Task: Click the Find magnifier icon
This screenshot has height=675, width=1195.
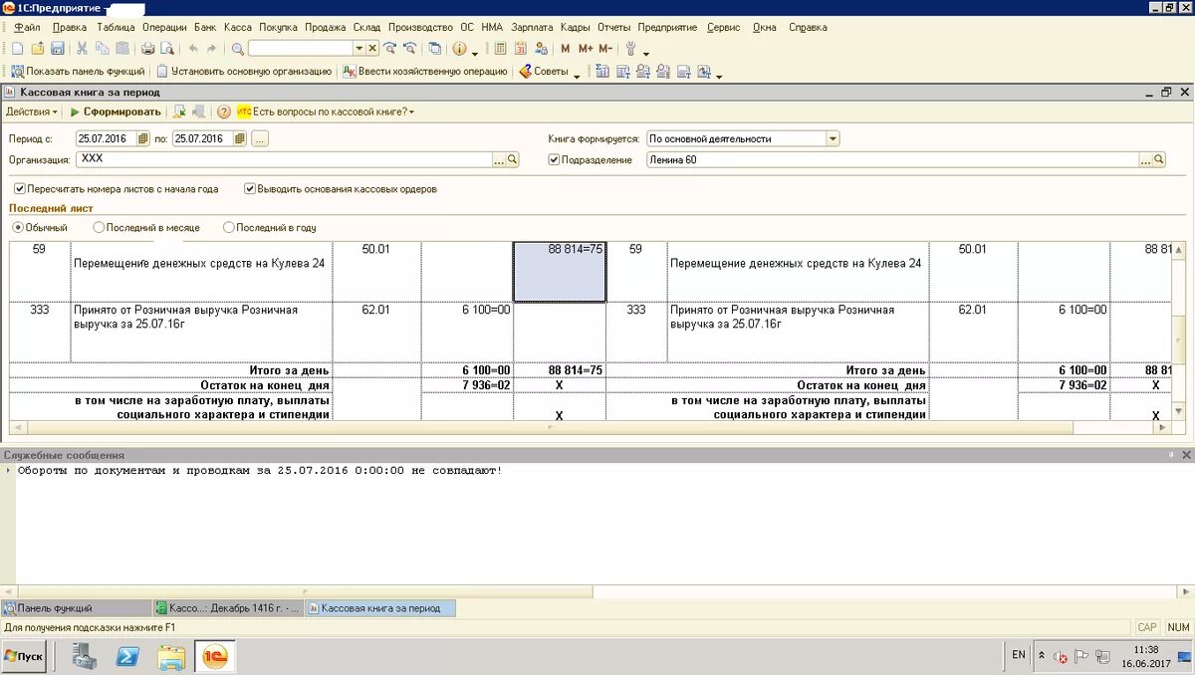Action: [x=238, y=48]
